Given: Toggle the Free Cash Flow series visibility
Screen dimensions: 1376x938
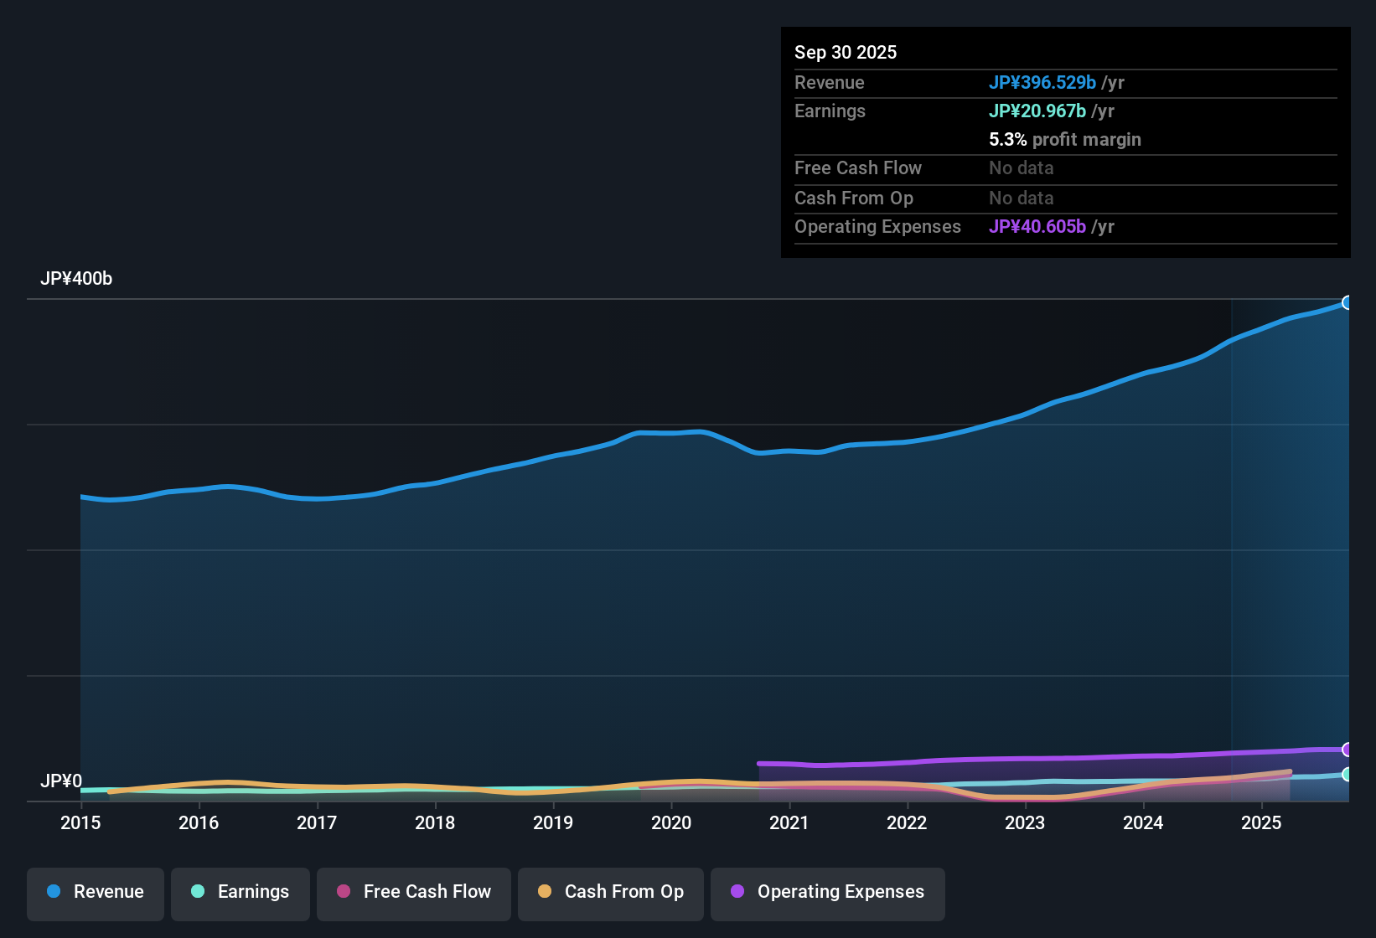Looking at the screenshot, I should [x=413, y=892].
